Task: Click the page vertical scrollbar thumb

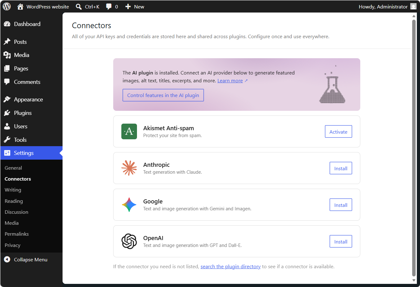Action: 414,148
